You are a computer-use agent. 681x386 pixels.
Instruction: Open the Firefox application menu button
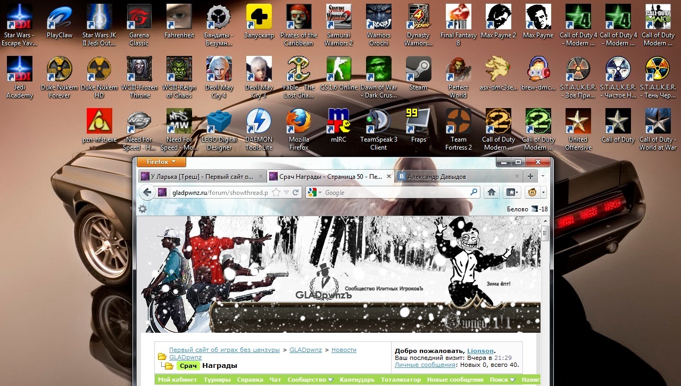point(161,162)
